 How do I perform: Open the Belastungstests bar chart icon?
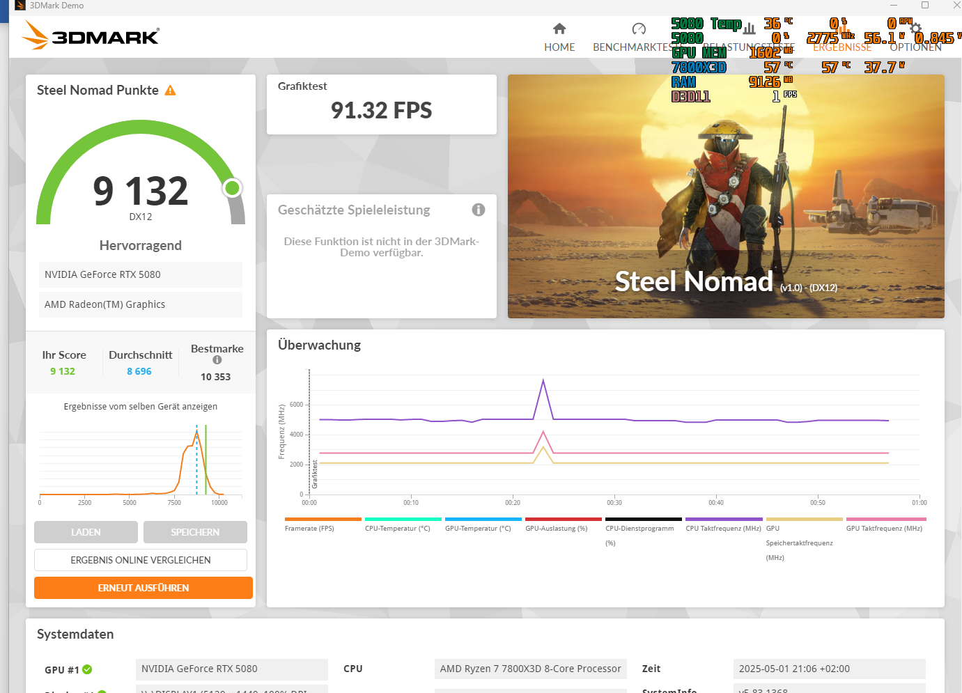[x=750, y=29]
